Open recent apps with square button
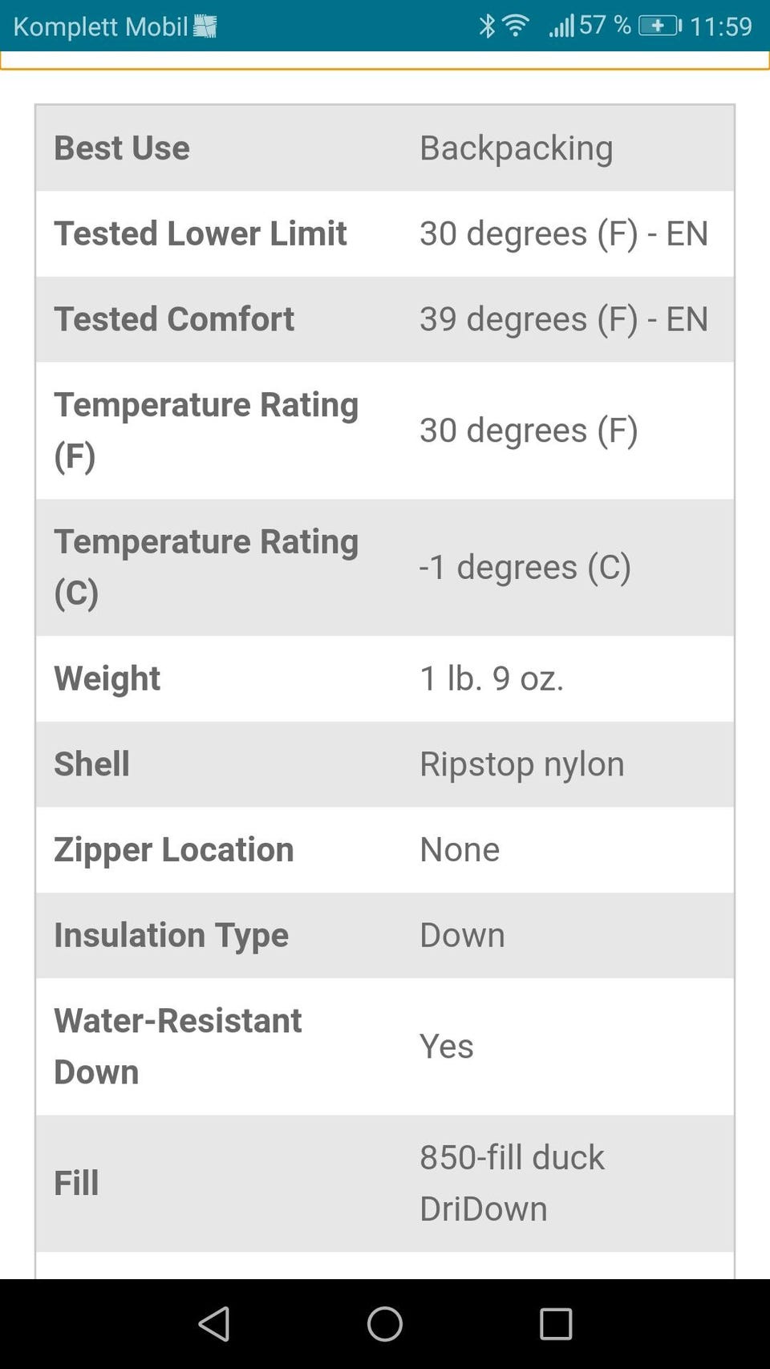 pos(555,1324)
